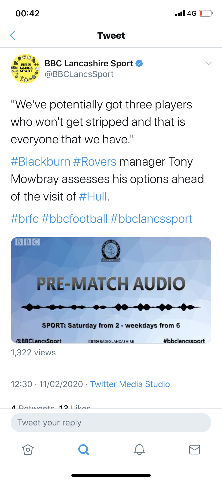This screenshot has width=222, height=481.
Task: Open the #Blackburn hashtag
Action: [x=40, y=162]
